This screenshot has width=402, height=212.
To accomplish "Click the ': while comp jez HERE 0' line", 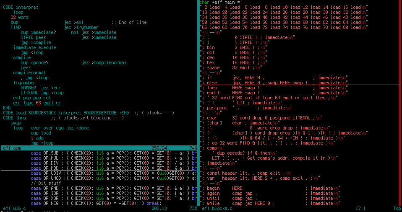I will (x=270, y=203).
